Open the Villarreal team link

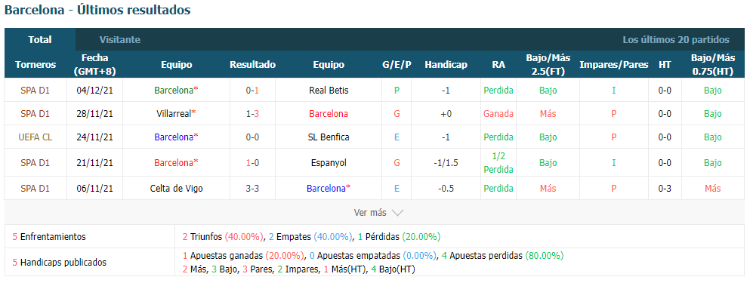(176, 114)
